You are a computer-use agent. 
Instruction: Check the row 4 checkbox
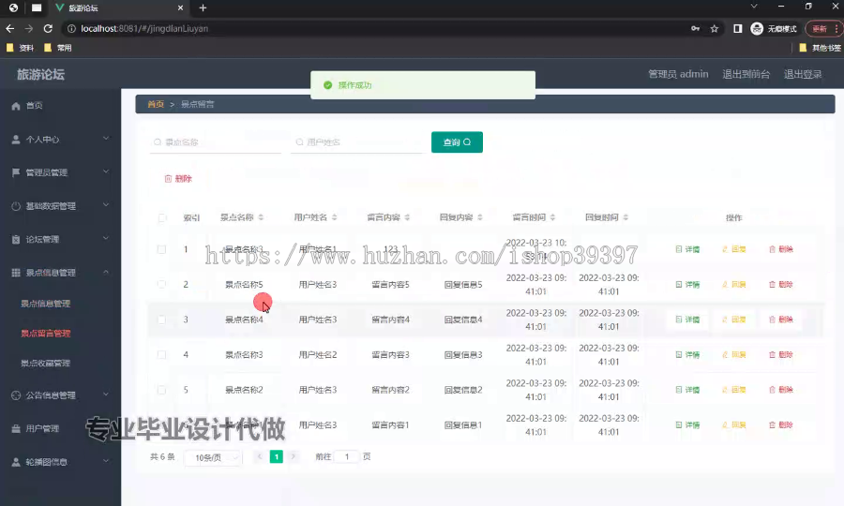pyautogui.click(x=161, y=355)
